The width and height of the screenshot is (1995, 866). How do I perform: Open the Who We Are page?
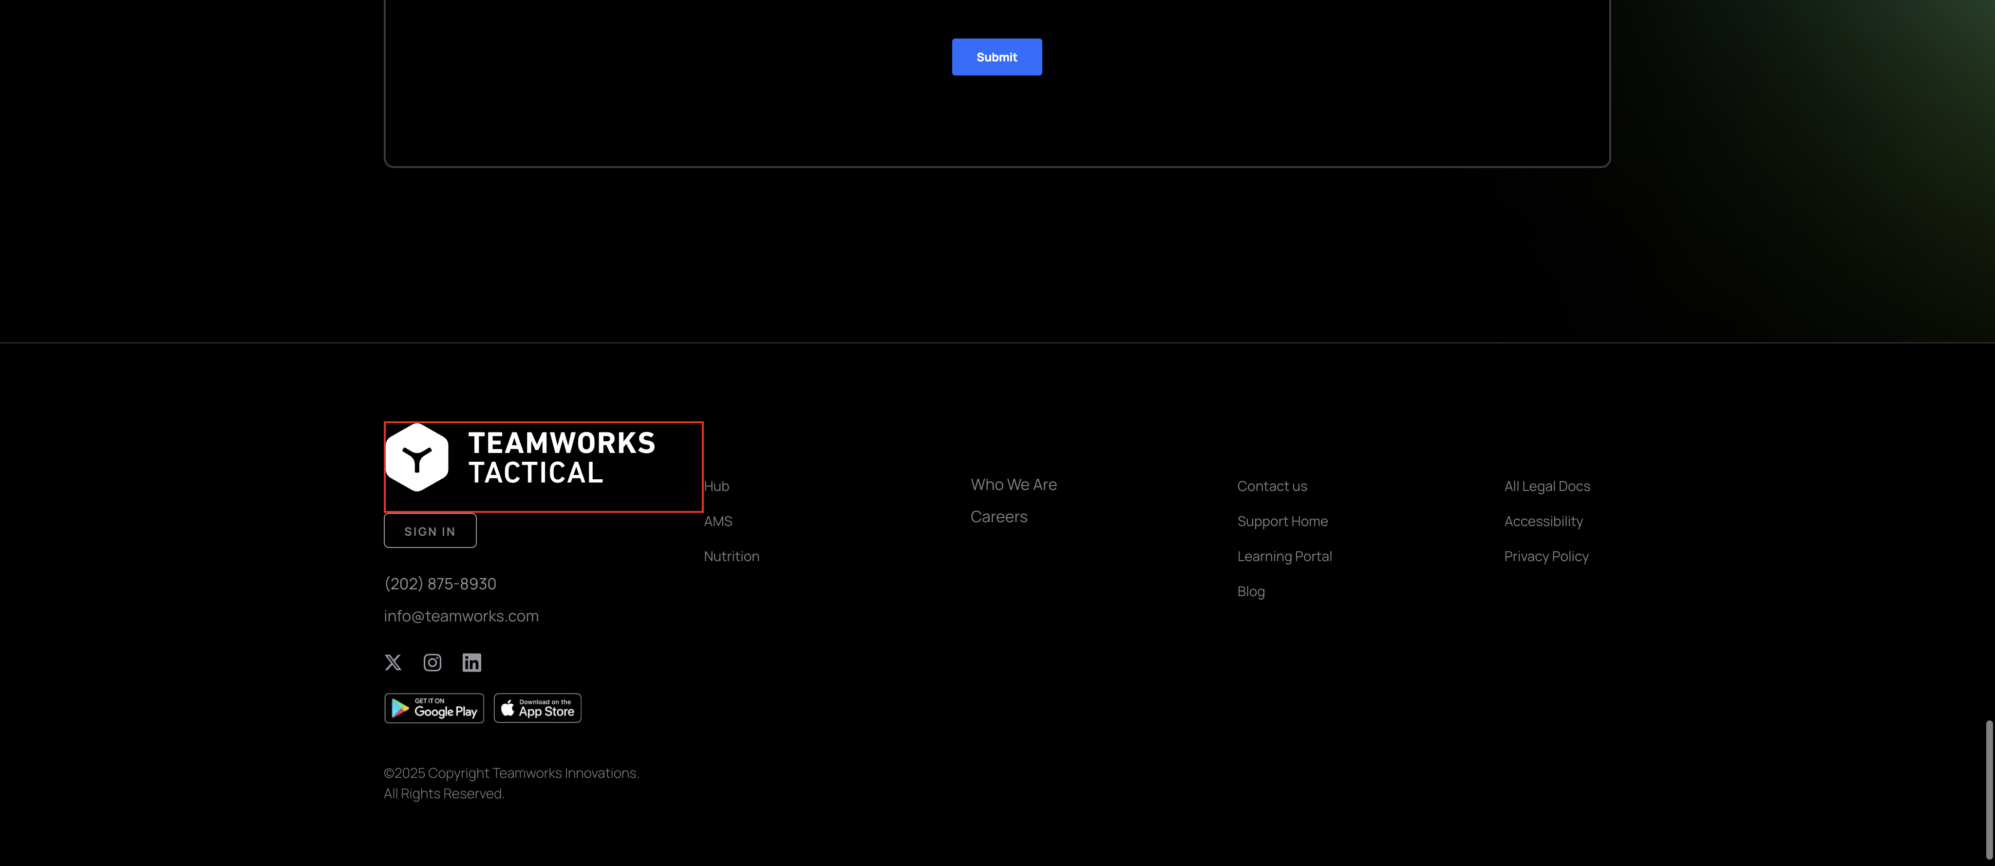click(1013, 485)
